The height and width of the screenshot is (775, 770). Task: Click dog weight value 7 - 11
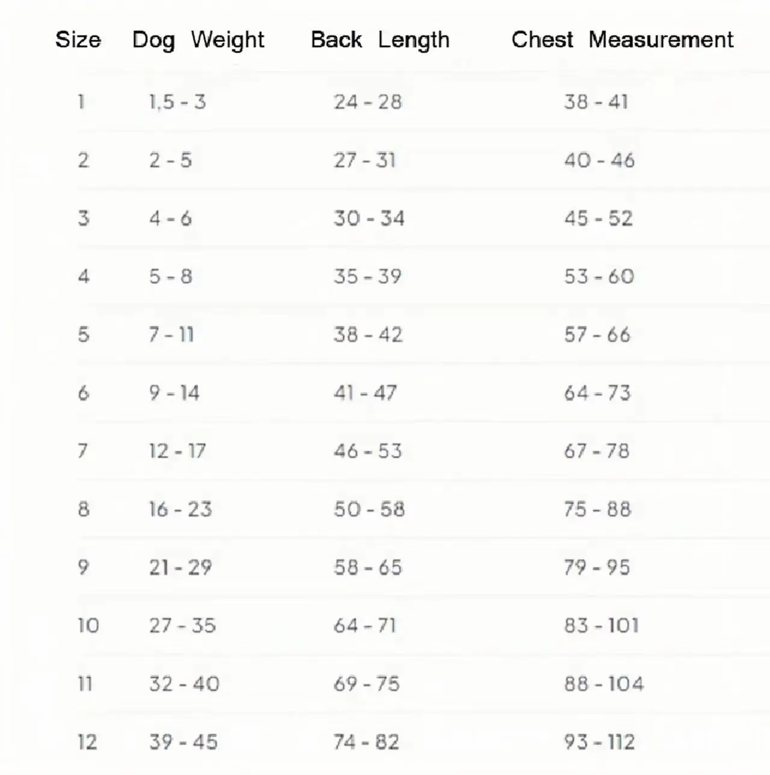pos(171,334)
